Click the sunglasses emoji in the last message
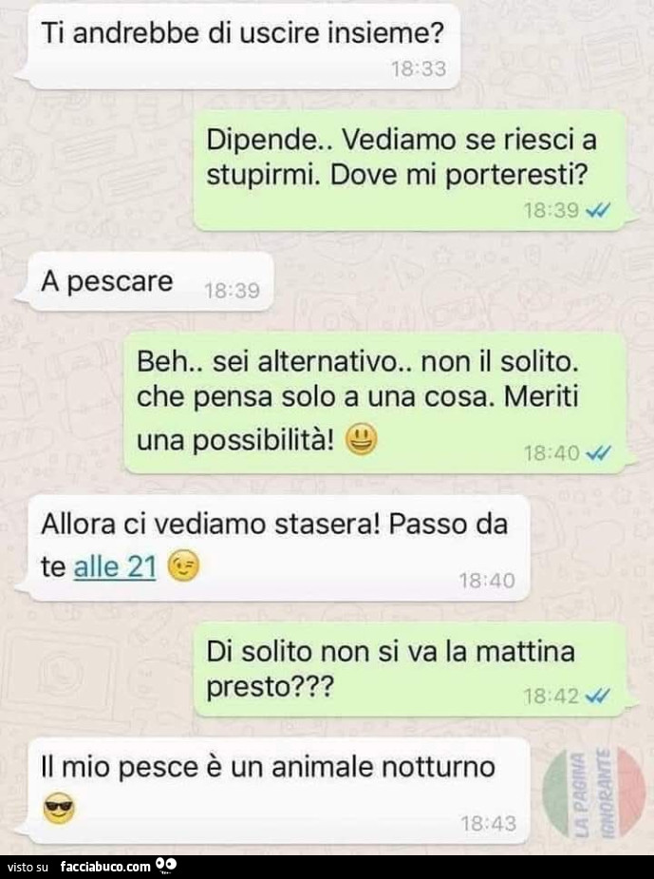Viewport: 654px width, 879px height. point(59,808)
